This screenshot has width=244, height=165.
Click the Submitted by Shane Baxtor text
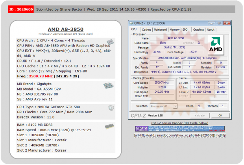coord(59,9)
